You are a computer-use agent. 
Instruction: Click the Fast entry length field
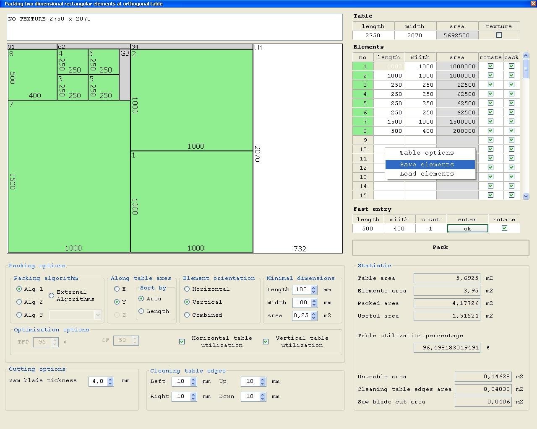(x=368, y=228)
